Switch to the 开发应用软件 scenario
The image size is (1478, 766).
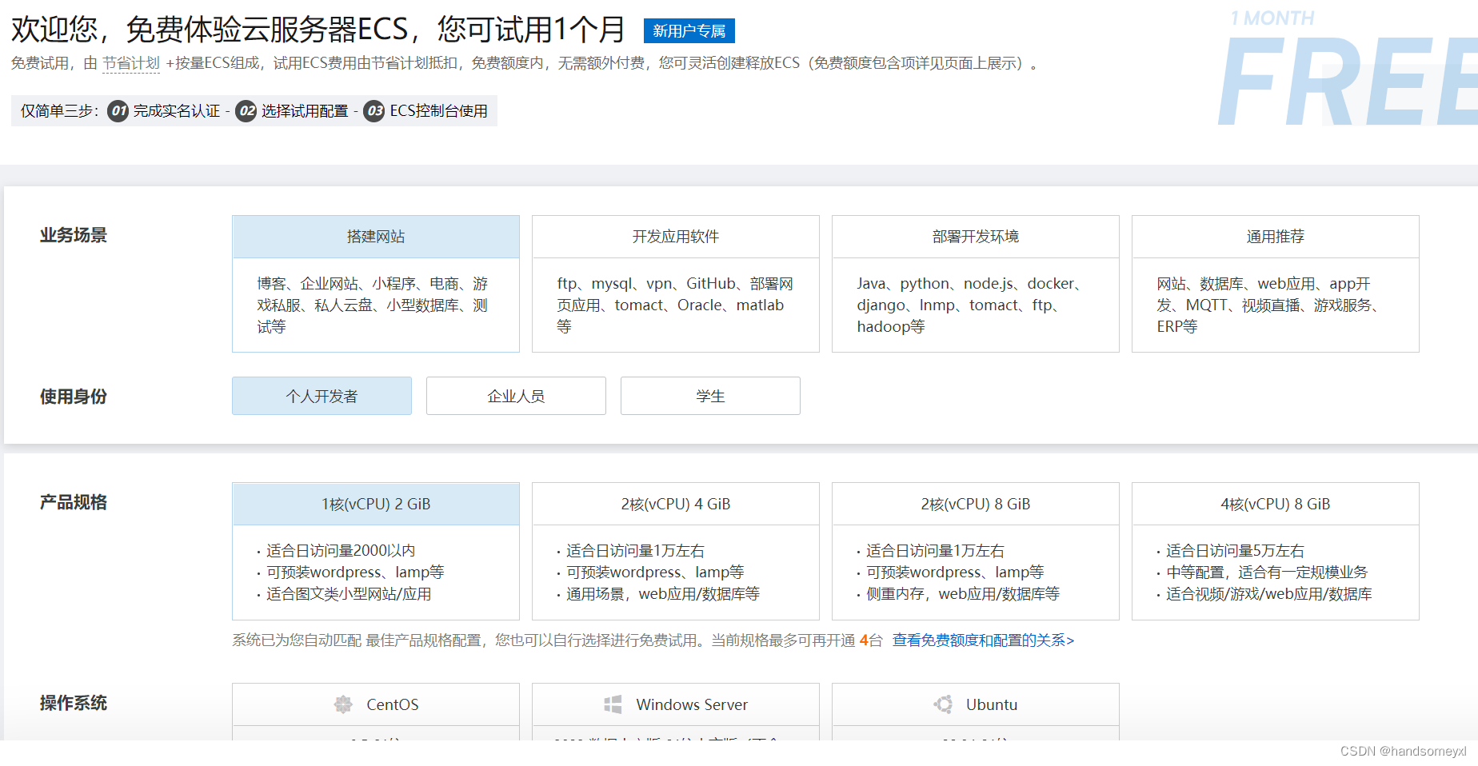point(675,236)
